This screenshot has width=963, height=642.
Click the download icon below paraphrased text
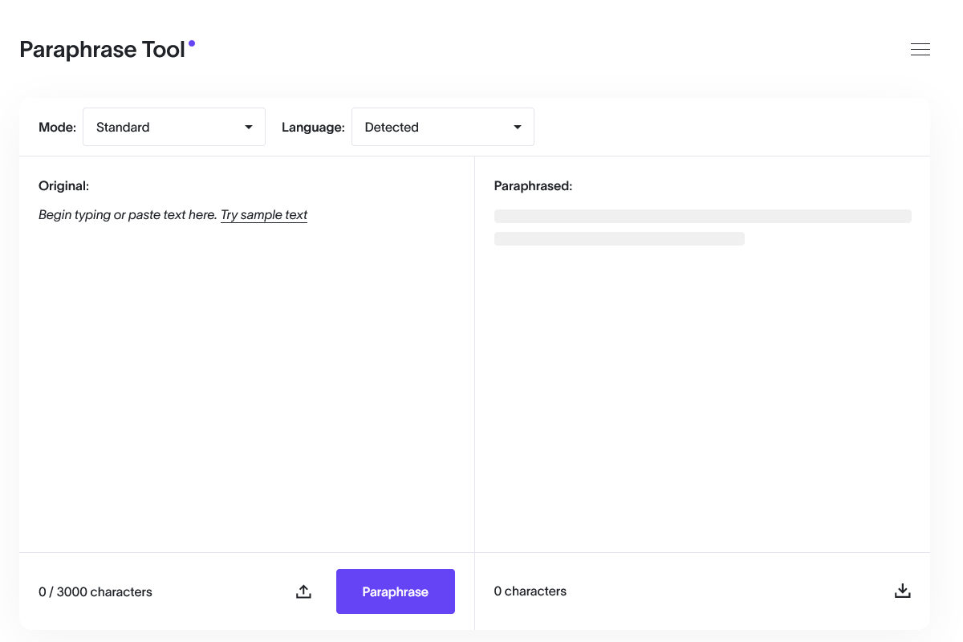(902, 590)
